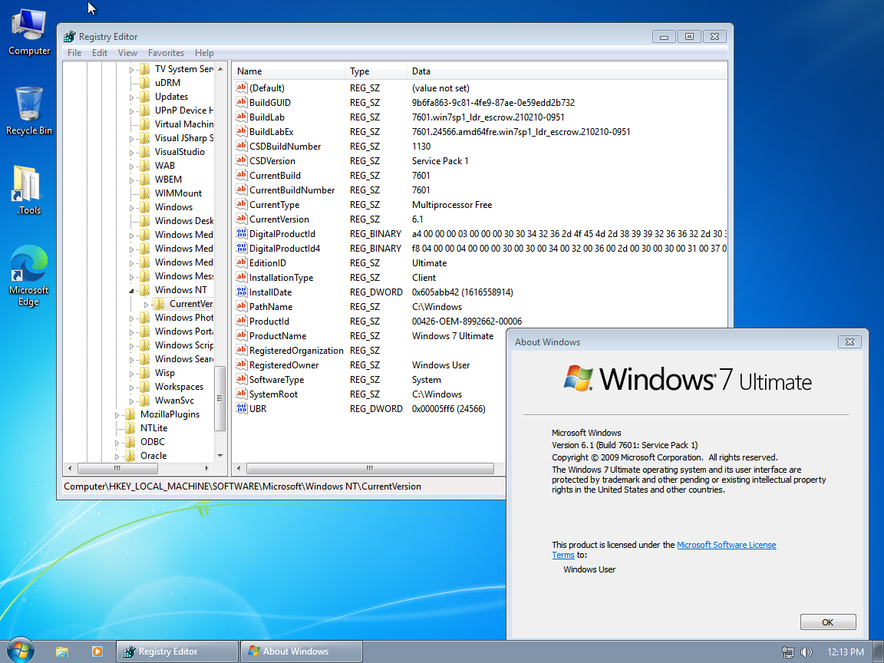Screen dimensions: 884x663
Task: Expand the Windows Search tree node
Action: pyautogui.click(x=131, y=360)
